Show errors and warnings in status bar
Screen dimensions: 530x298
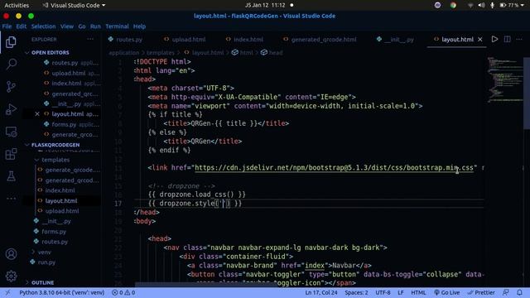pyautogui.click(x=123, y=292)
